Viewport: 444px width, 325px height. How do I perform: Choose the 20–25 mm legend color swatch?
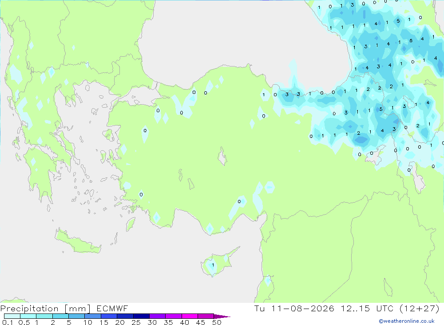[x=125, y=316]
